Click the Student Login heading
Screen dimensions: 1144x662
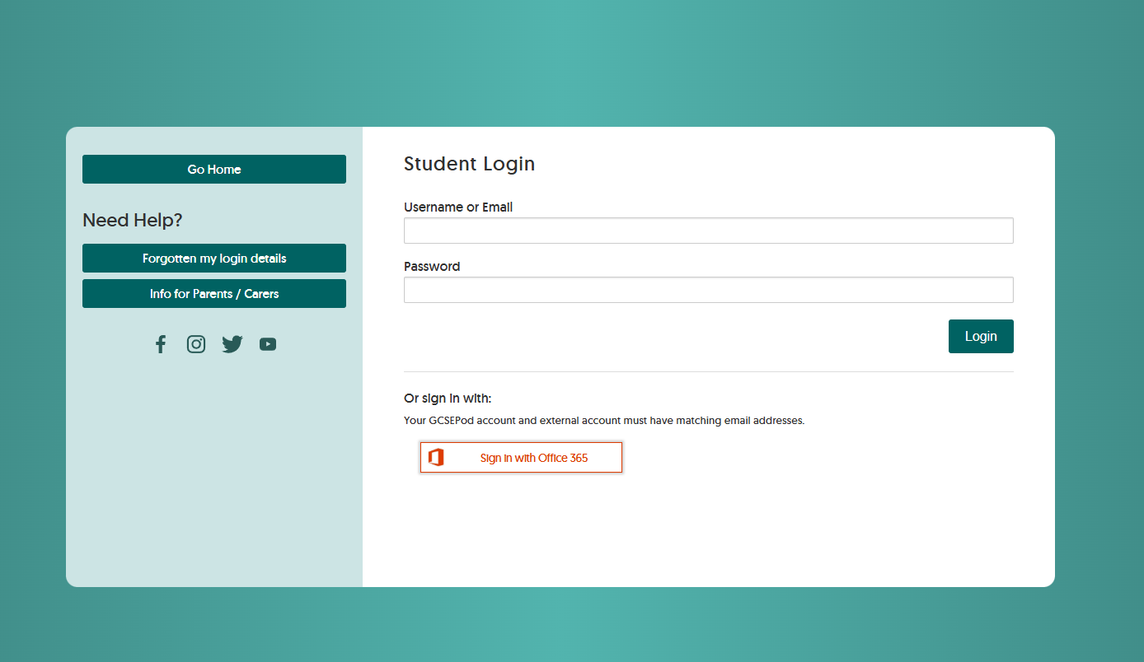click(469, 164)
